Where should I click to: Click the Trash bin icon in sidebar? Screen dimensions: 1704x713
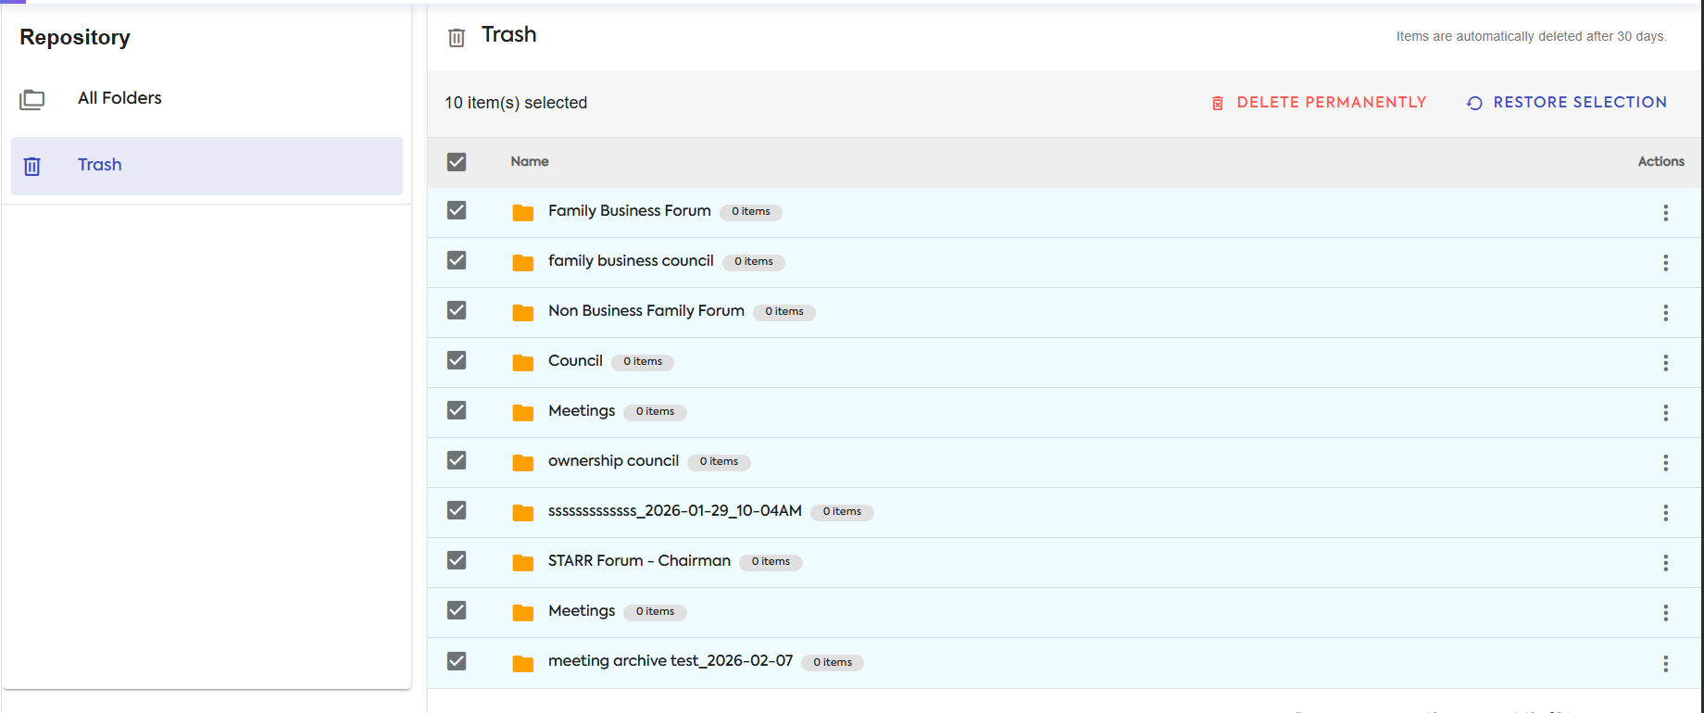tap(32, 166)
